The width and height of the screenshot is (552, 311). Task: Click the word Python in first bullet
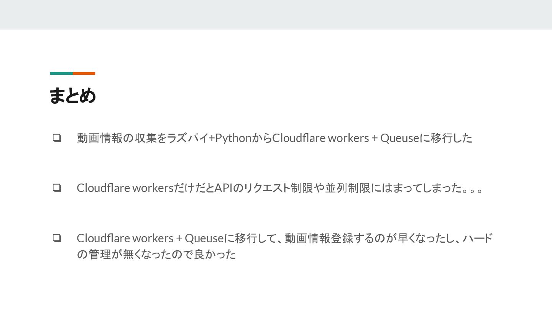coord(233,138)
